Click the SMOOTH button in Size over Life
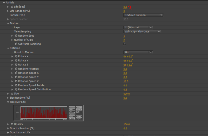 [79, 107]
